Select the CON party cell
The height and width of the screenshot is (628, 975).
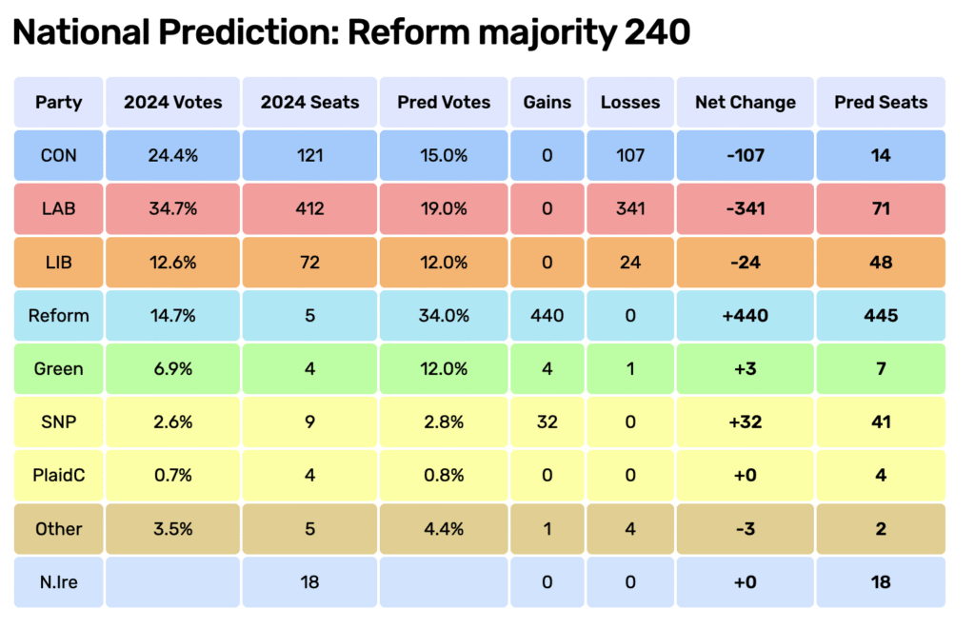pyautogui.click(x=59, y=155)
